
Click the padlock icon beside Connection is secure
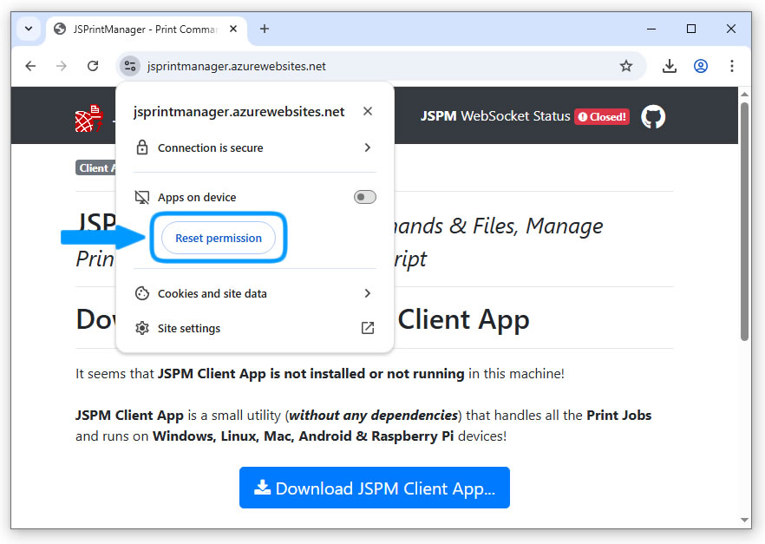coord(142,147)
